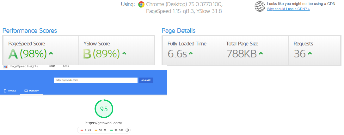344x135 pixels.
Task: Open the DOCS tab
Action: [66, 66]
